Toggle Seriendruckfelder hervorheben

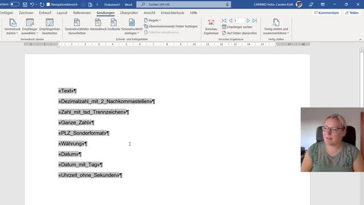pos(77,27)
